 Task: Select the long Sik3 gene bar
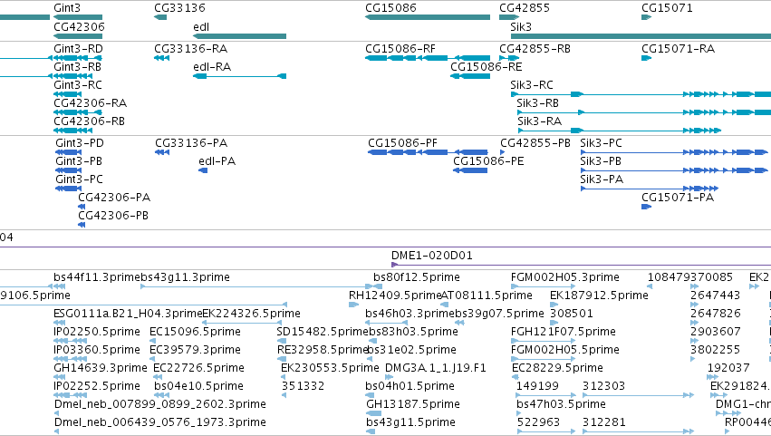coord(641,36)
